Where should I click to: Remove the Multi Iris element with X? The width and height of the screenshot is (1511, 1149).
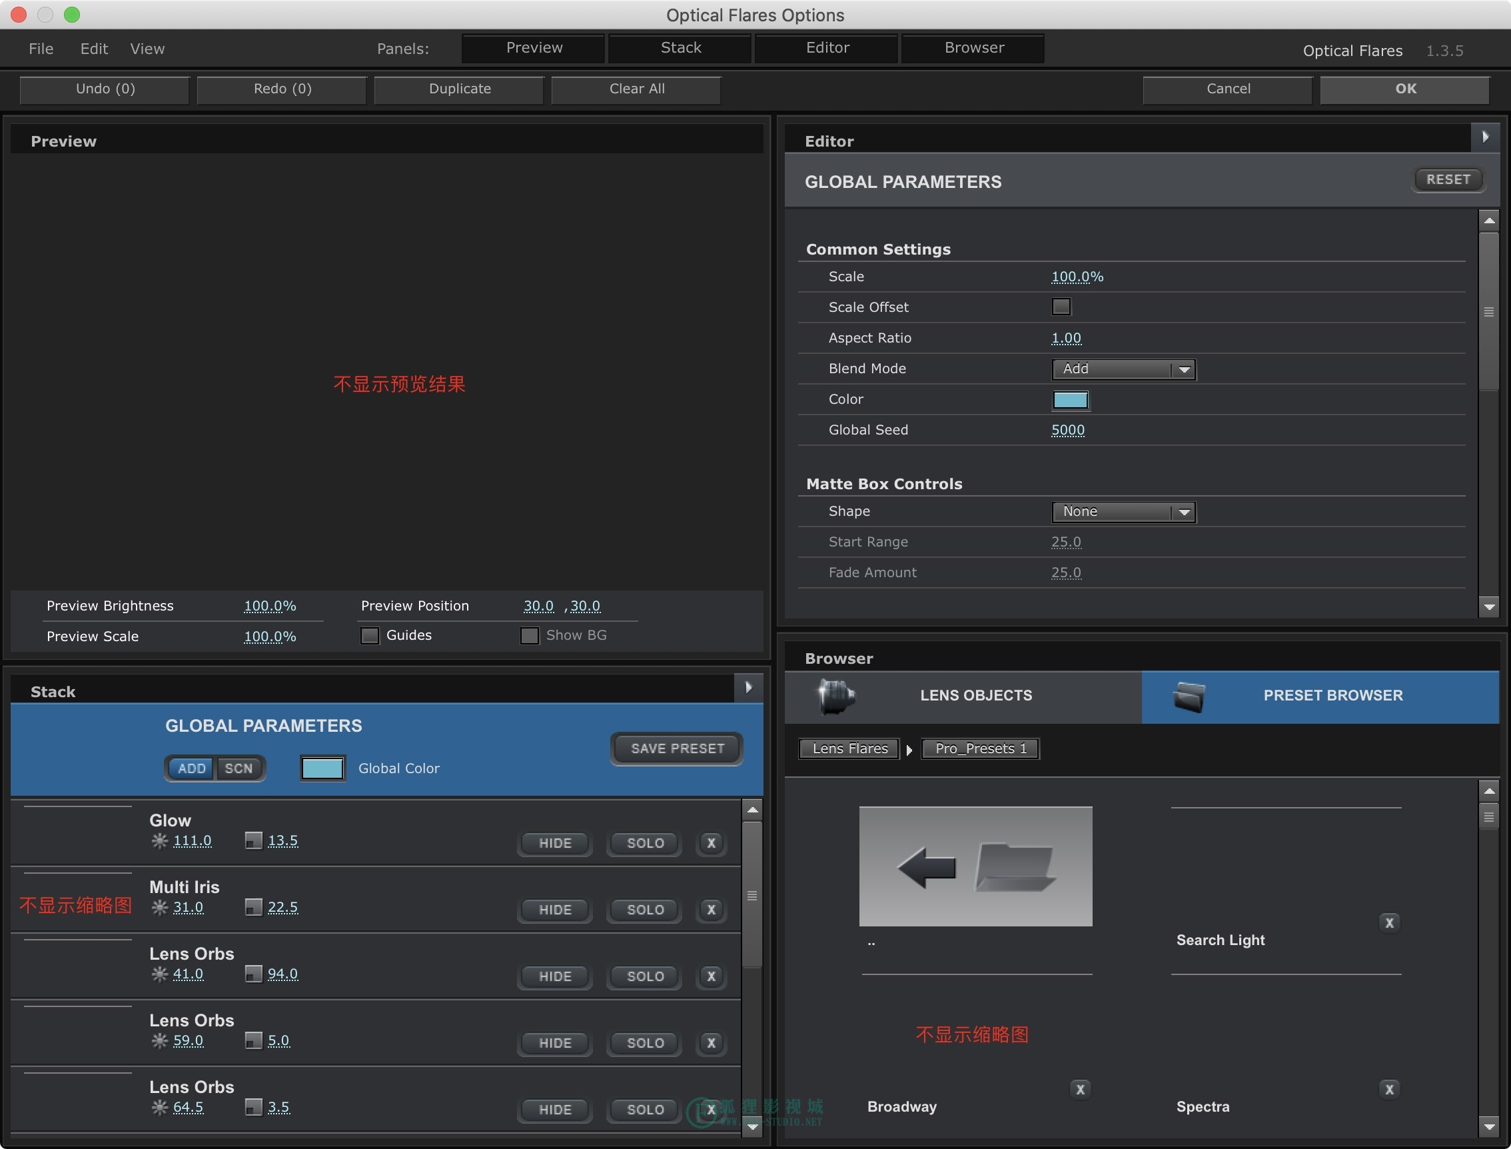pyautogui.click(x=711, y=910)
